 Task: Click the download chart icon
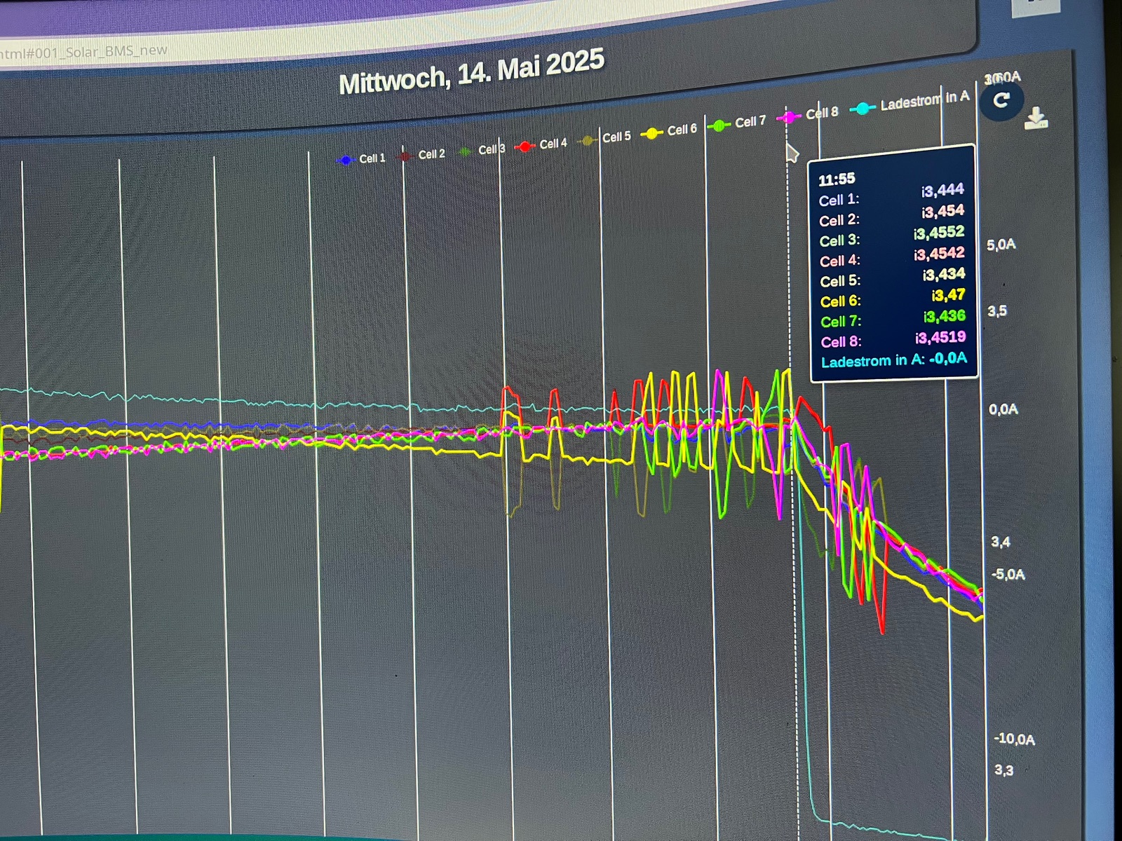tap(1036, 118)
